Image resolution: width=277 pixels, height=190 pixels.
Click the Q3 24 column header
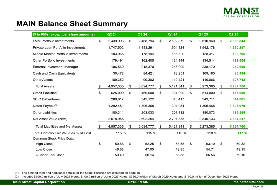pos(142,34)
